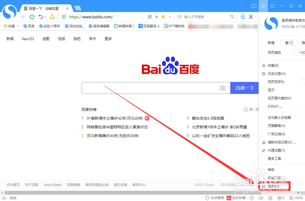Open the scissors screenshot tool
305x201 pixels.
click(x=251, y=17)
